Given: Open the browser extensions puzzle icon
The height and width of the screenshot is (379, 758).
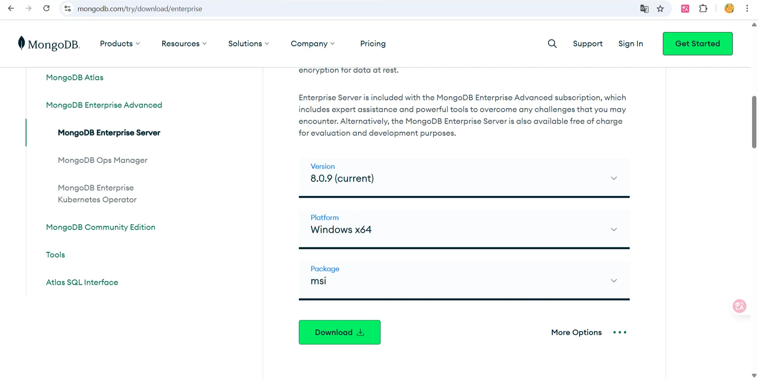Looking at the screenshot, I should pyautogui.click(x=704, y=8).
